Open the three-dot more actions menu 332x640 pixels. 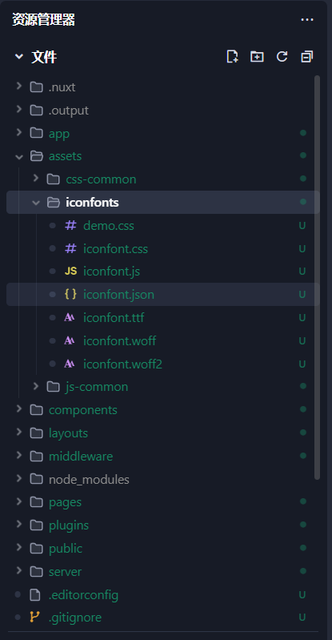[x=306, y=19]
